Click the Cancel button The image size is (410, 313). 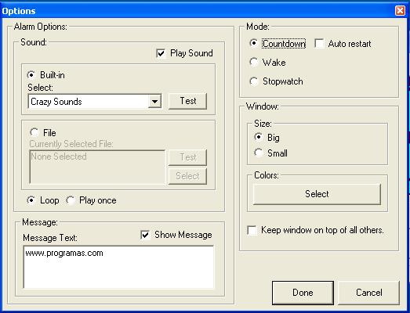[x=369, y=293]
